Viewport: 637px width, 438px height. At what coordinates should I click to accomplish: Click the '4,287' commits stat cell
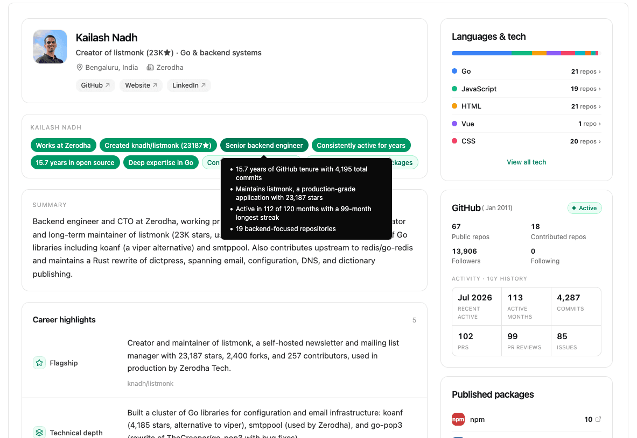[576, 306]
